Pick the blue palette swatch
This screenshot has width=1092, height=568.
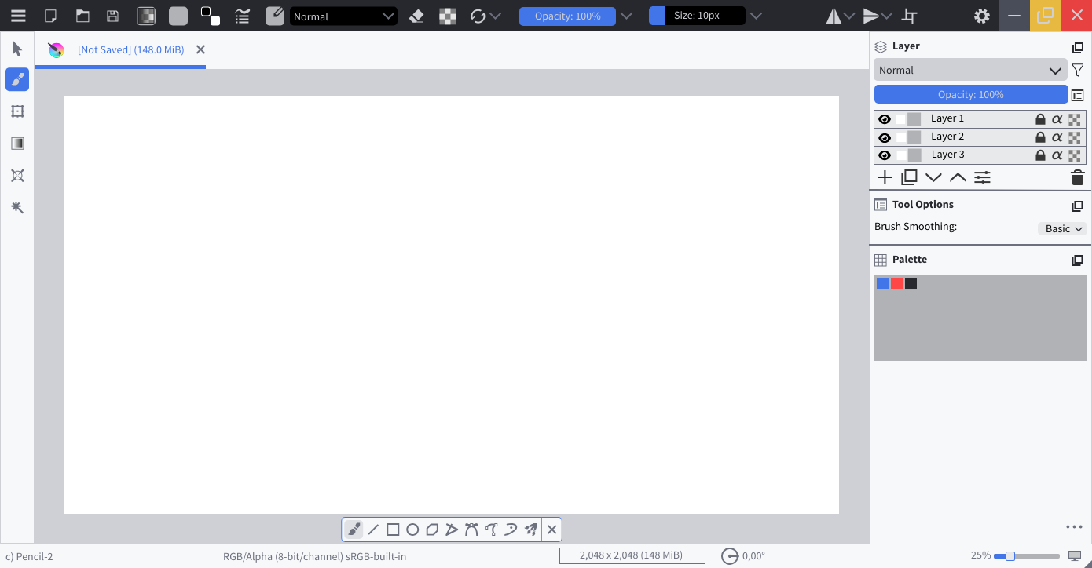[882, 283]
